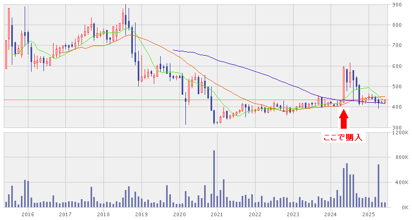Click the 500 price axis label

(x=397, y=87)
